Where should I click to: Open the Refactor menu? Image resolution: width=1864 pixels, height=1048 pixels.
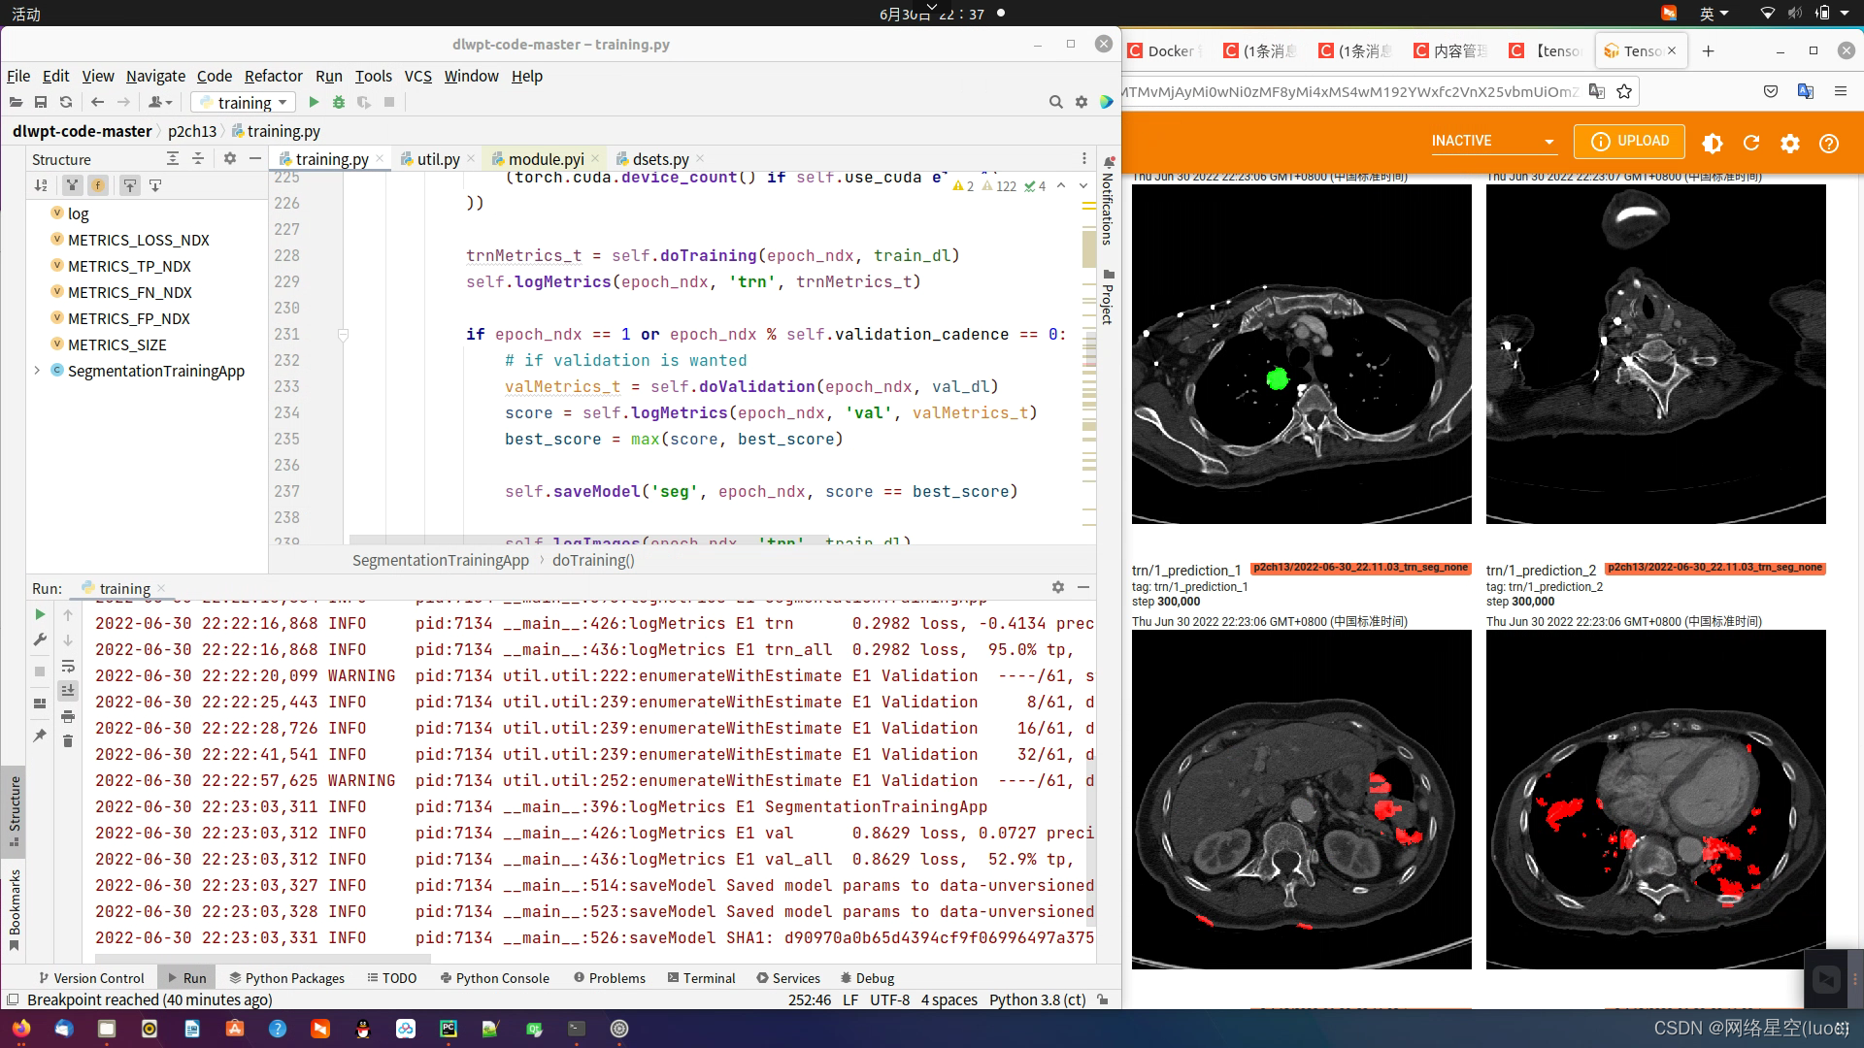point(273,76)
